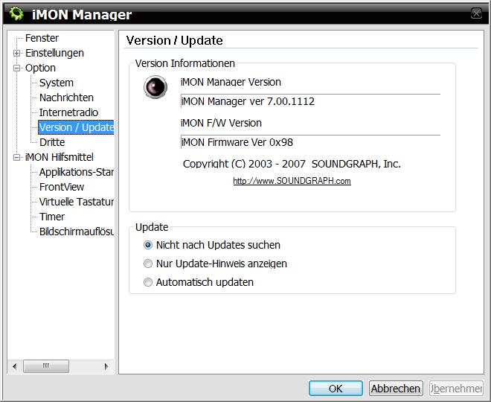The width and height of the screenshot is (491, 402).
Task: Enable 'Automatisch updaten' radio option
Action: click(148, 282)
